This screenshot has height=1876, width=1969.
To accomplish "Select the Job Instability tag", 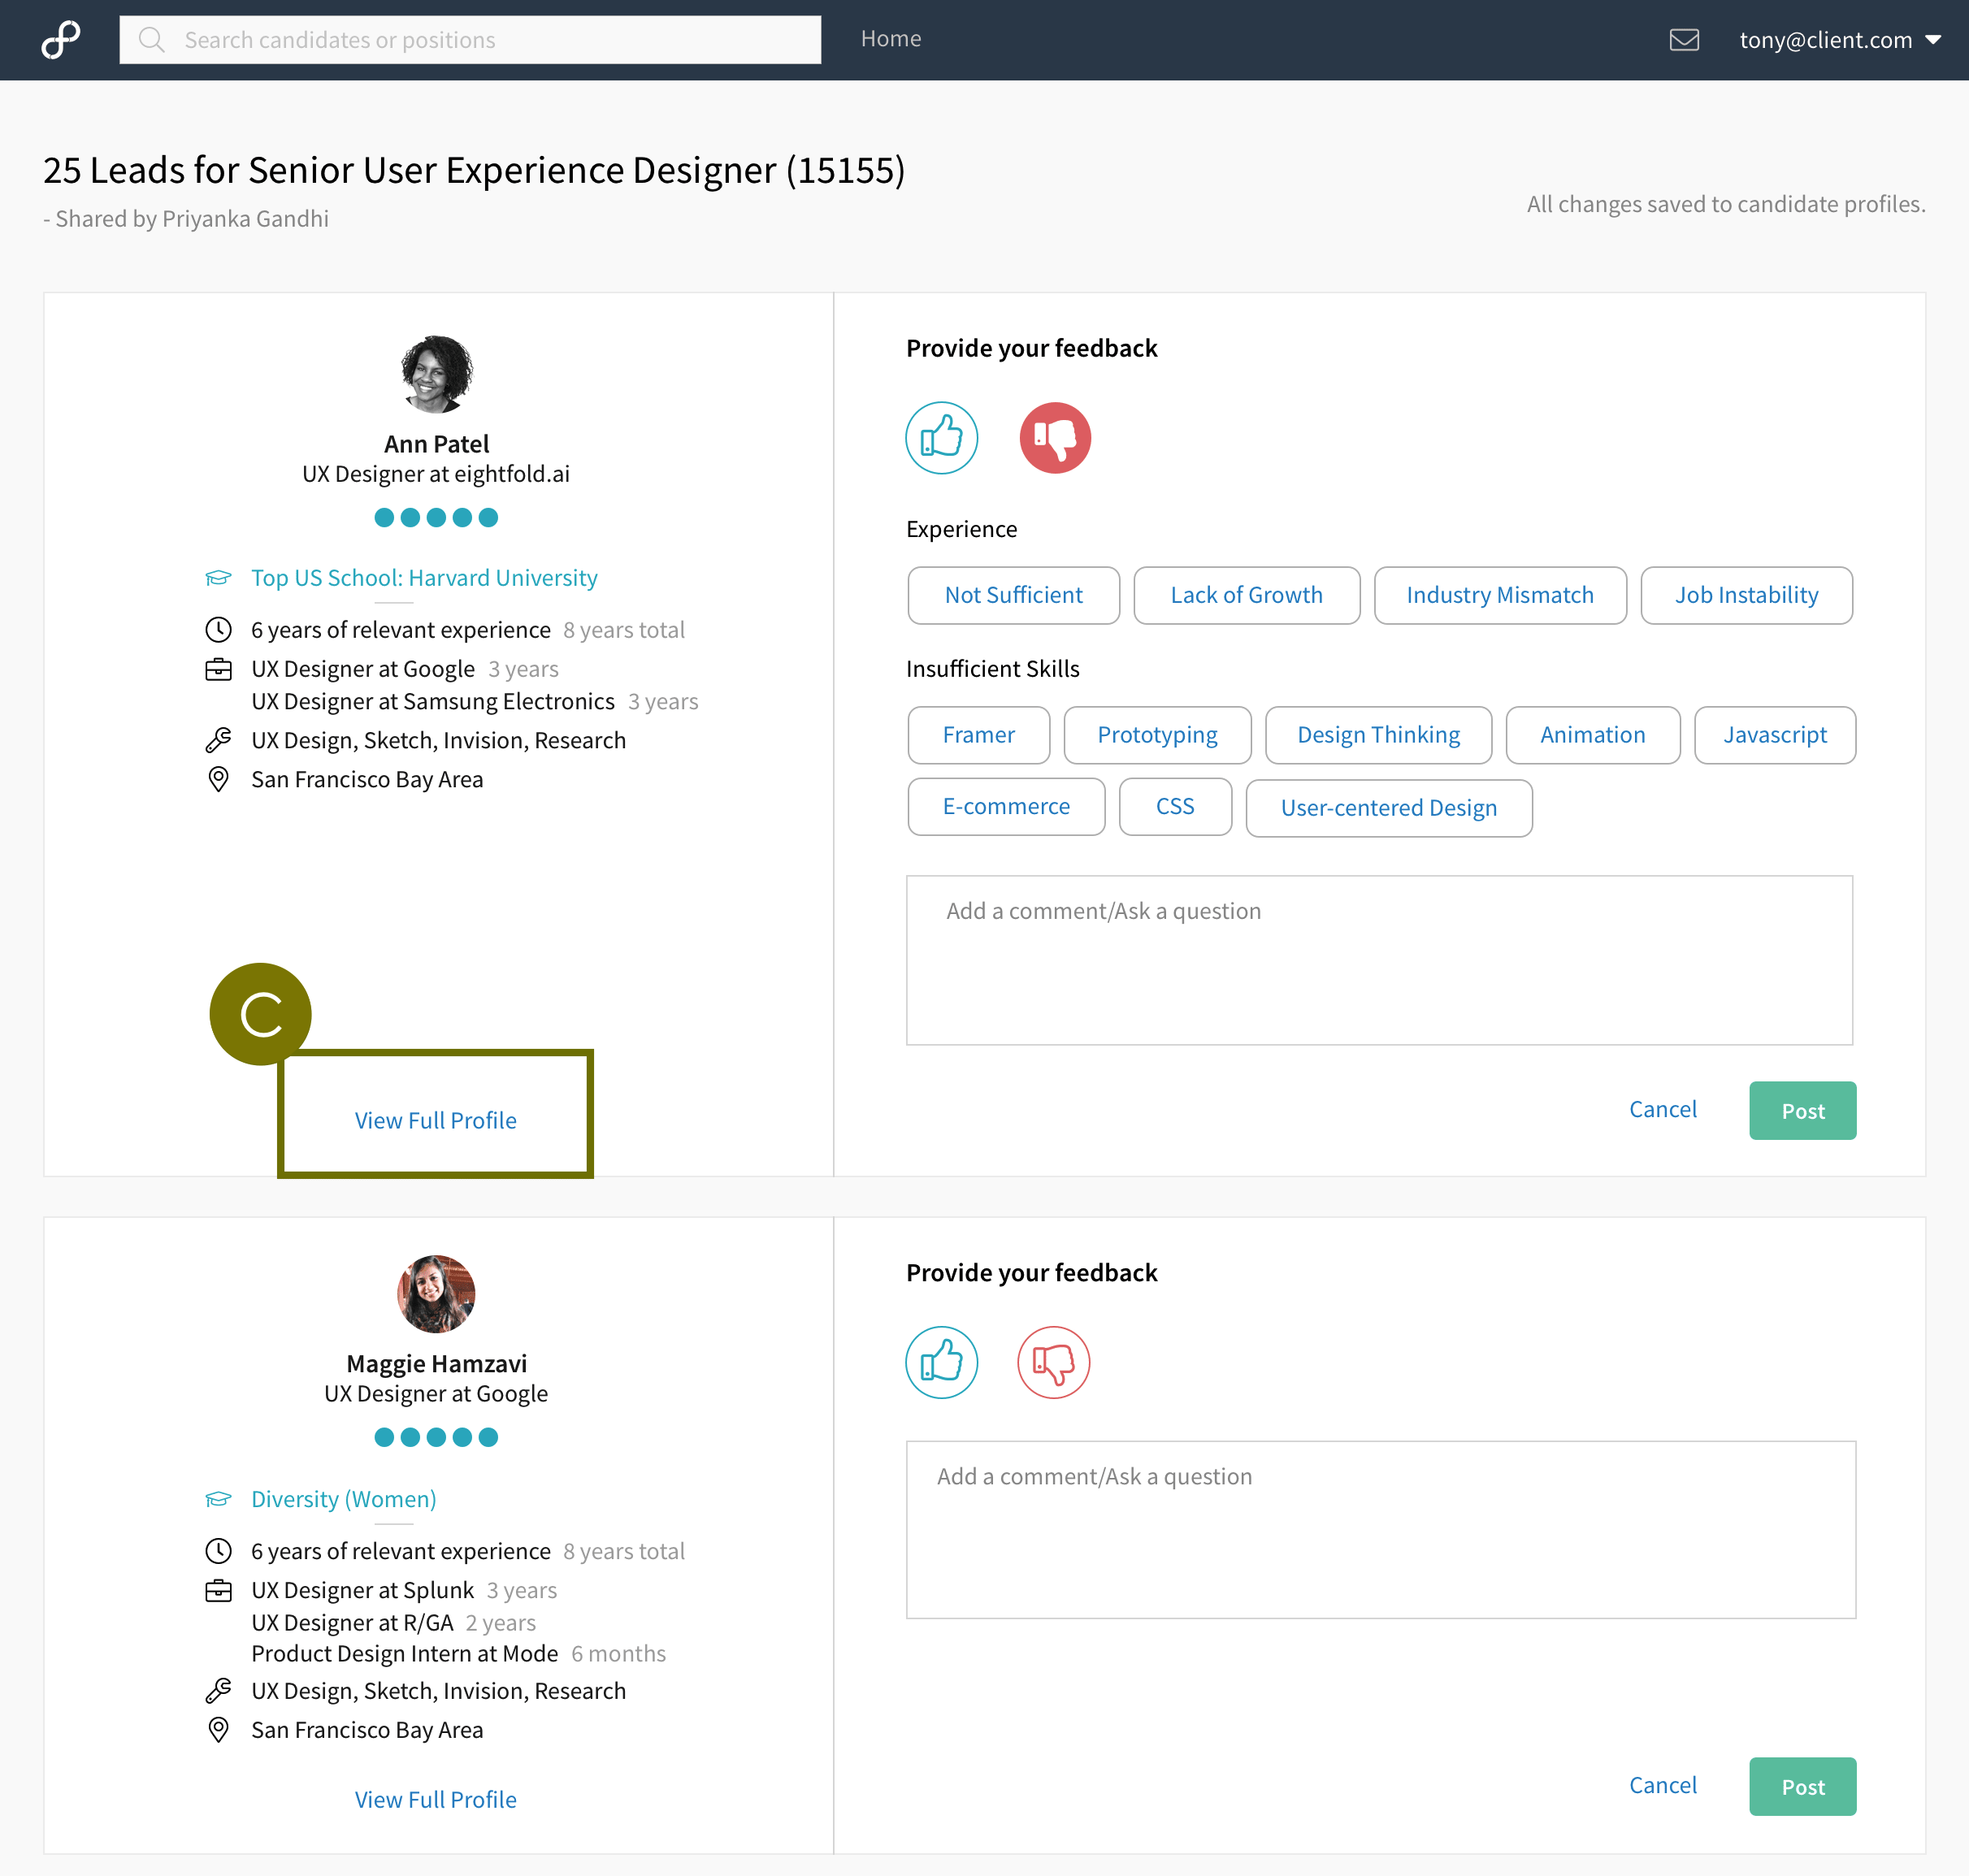I will (1747, 595).
